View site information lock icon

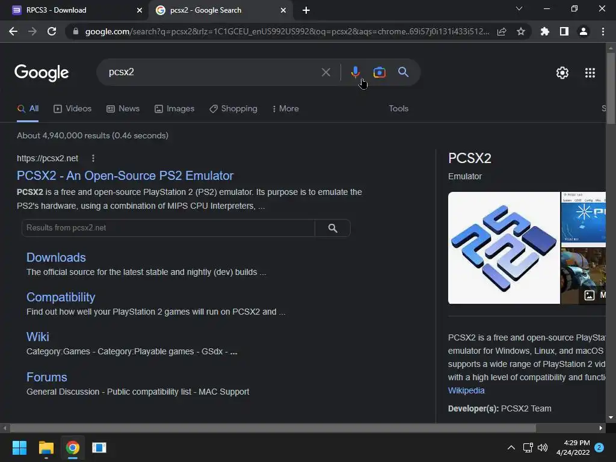pyautogui.click(x=76, y=31)
